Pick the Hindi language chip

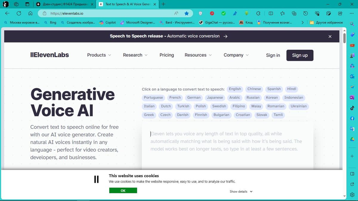[291, 89]
